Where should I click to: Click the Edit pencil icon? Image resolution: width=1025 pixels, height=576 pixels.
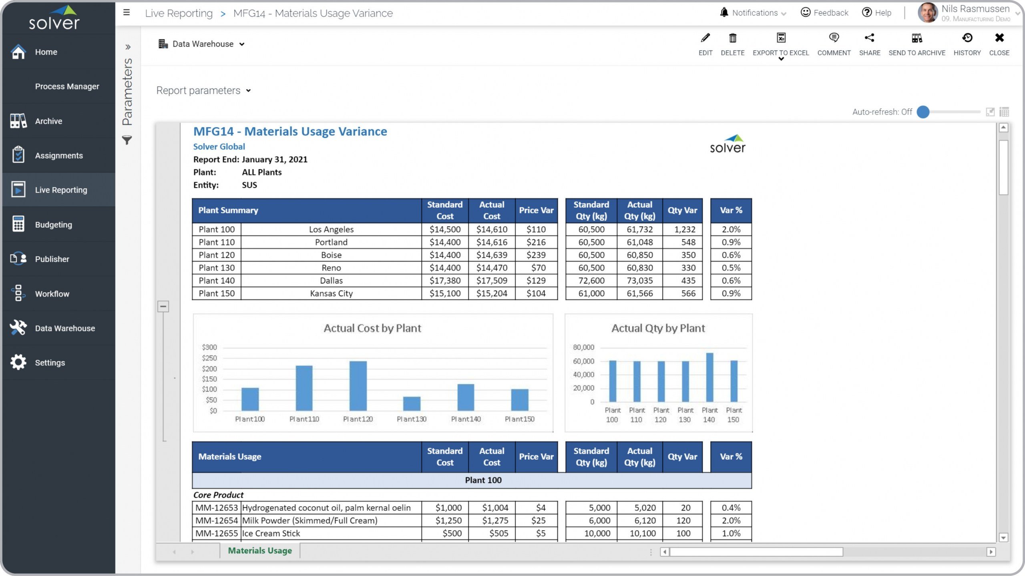(x=705, y=38)
